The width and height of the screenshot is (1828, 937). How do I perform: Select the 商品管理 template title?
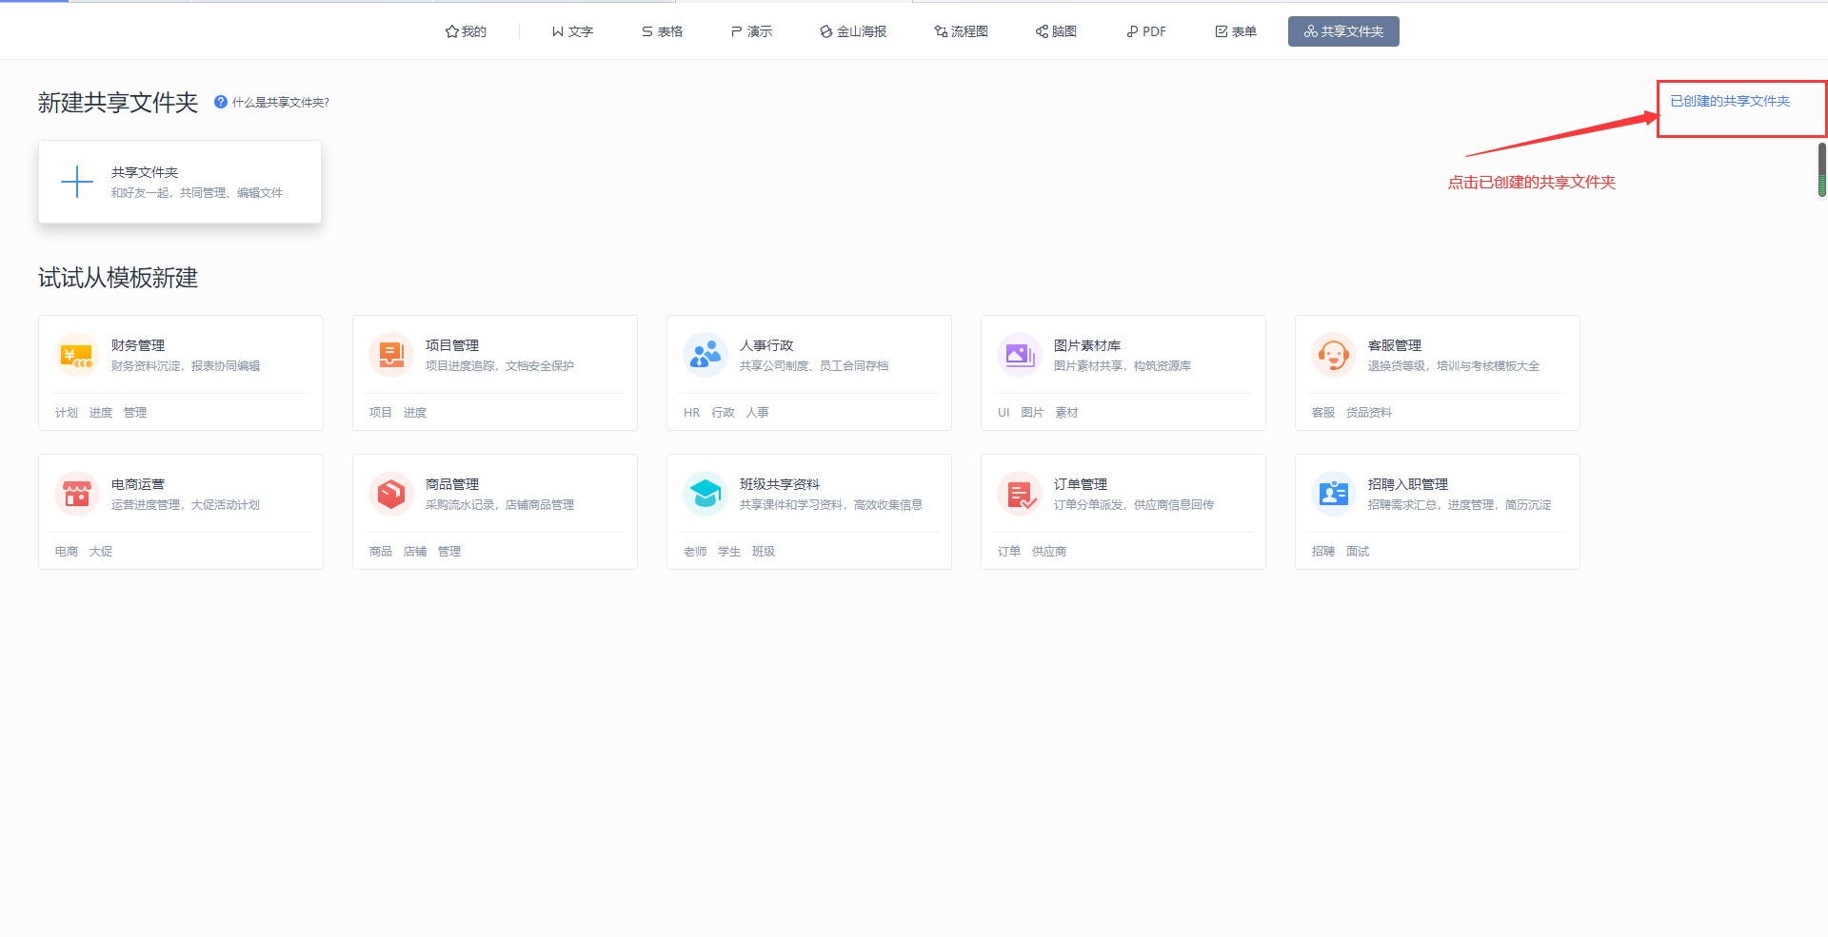pos(452,484)
